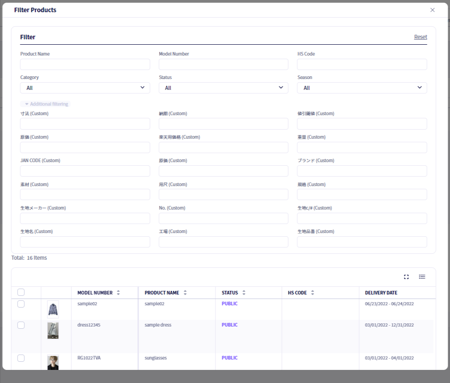Screen dimensions: 450x383
Task: Open the Status filter dropdown
Action: tap(223, 88)
